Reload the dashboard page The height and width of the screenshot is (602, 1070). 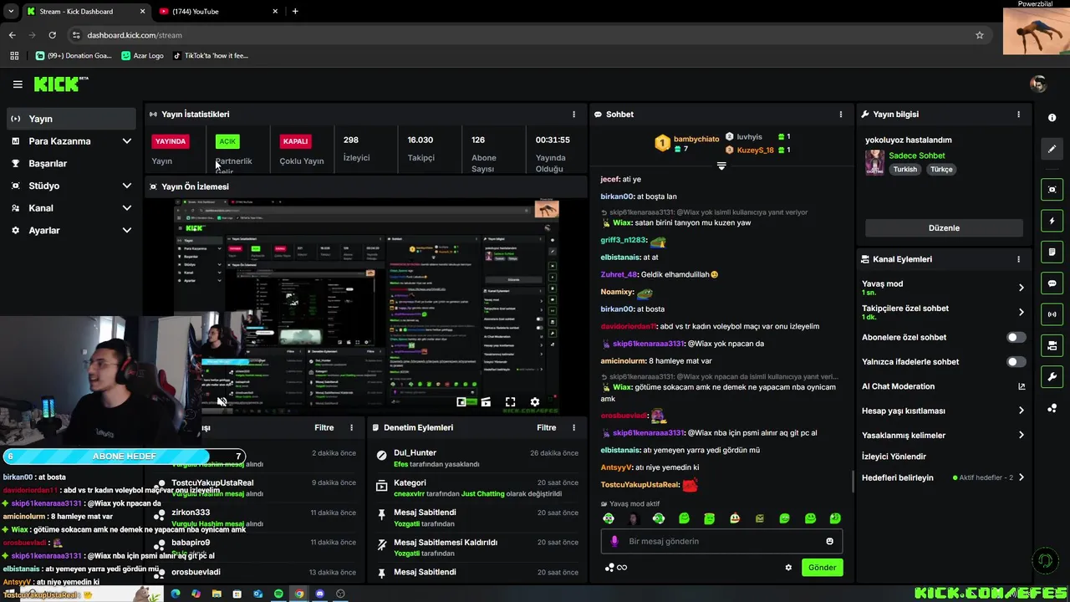click(52, 35)
